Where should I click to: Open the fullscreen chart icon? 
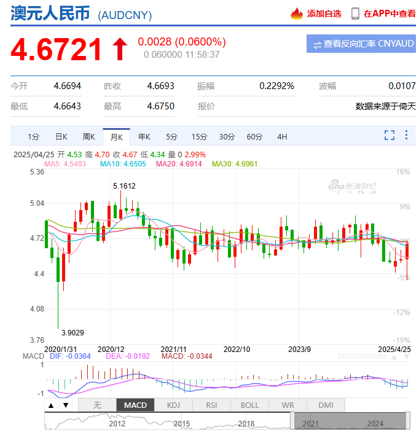(x=390, y=135)
